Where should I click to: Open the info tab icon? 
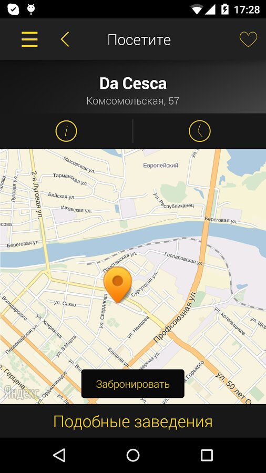tap(66, 131)
